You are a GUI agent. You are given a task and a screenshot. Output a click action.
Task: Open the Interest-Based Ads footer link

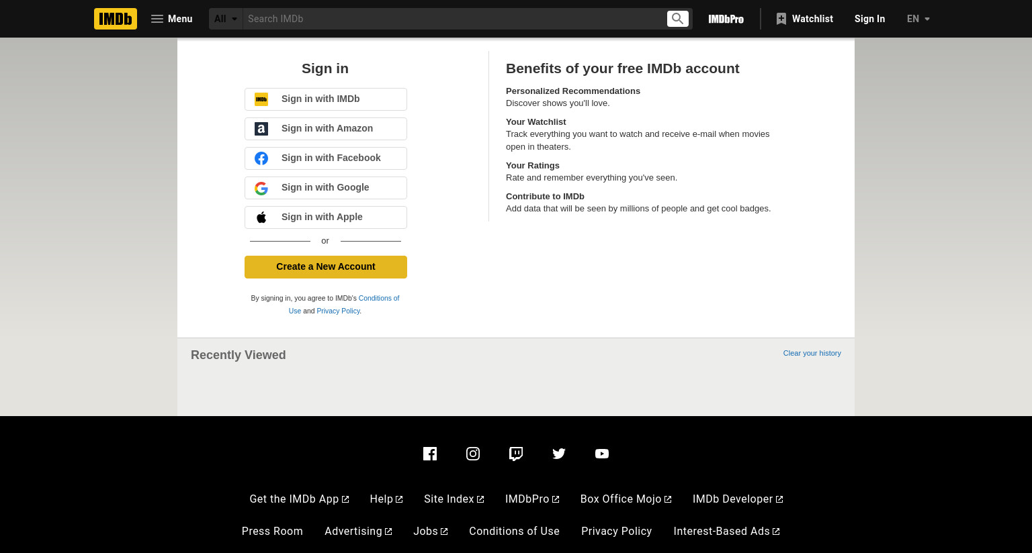(727, 531)
